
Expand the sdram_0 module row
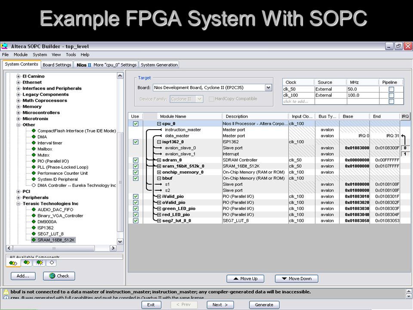[x=159, y=160]
